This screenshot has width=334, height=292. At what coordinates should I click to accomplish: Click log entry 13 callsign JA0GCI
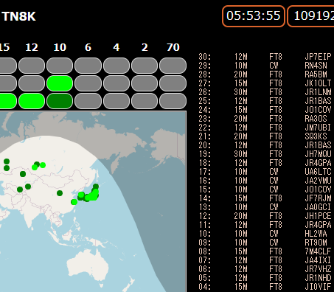pyautogui.click(x=318, y=207)
